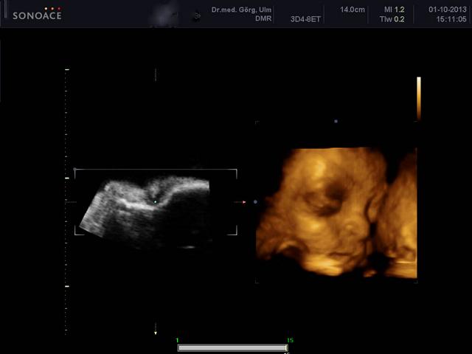This screenshot has height=354, width=472.
Task: Click the blue dot above the 3D view
Action: click(x=336, y=121)
